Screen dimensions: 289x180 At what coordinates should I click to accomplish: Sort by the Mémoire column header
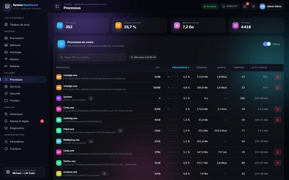point(202,67)
